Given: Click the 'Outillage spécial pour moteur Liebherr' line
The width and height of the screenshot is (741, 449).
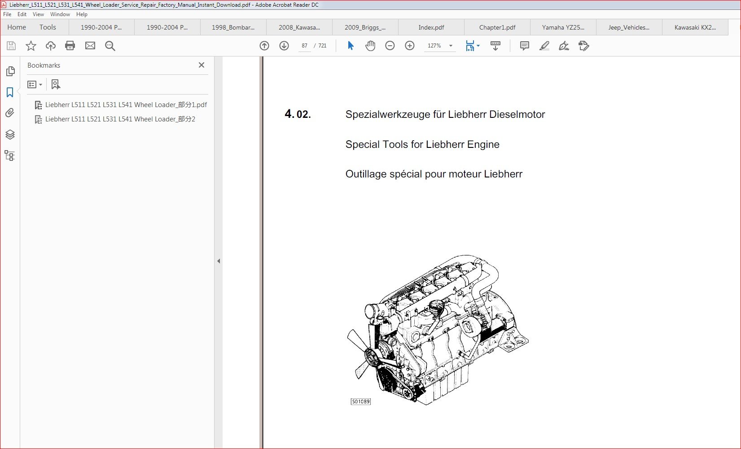Looking at the screenshot, I should (x=434, y=174).
